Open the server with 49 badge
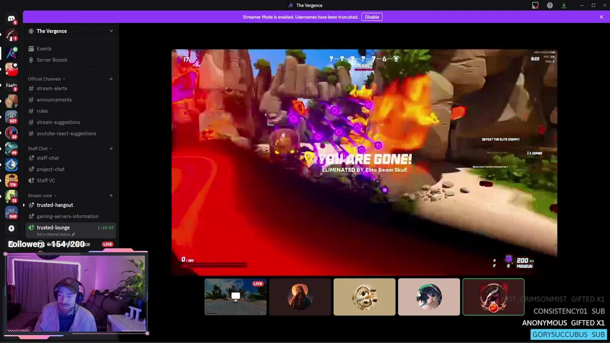 point(11,149)
